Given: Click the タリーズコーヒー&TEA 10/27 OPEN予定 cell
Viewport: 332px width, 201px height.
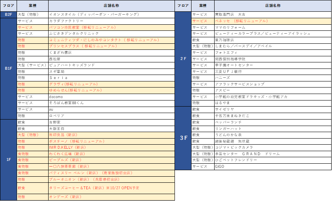Looking at the screenshot, I should coord(112,188).
